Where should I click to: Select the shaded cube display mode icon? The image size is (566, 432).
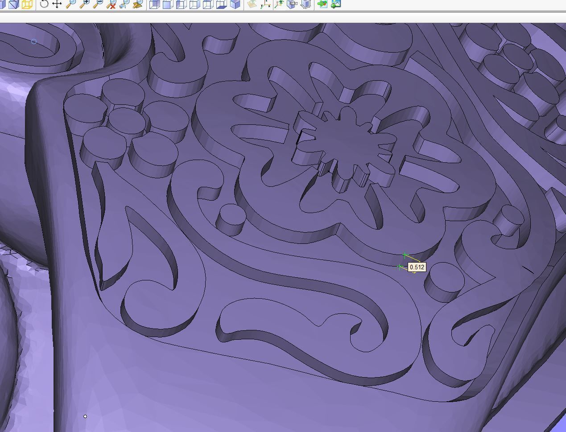pyautogui.click(x=14, y=4)
